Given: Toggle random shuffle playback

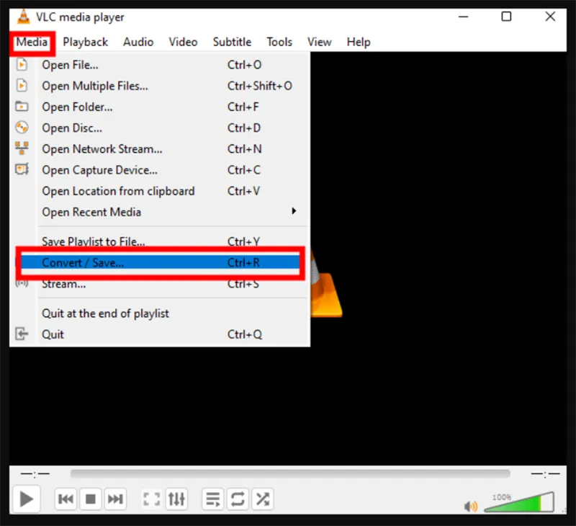Looking at the screenshot, I should click(x=262, y=499).
